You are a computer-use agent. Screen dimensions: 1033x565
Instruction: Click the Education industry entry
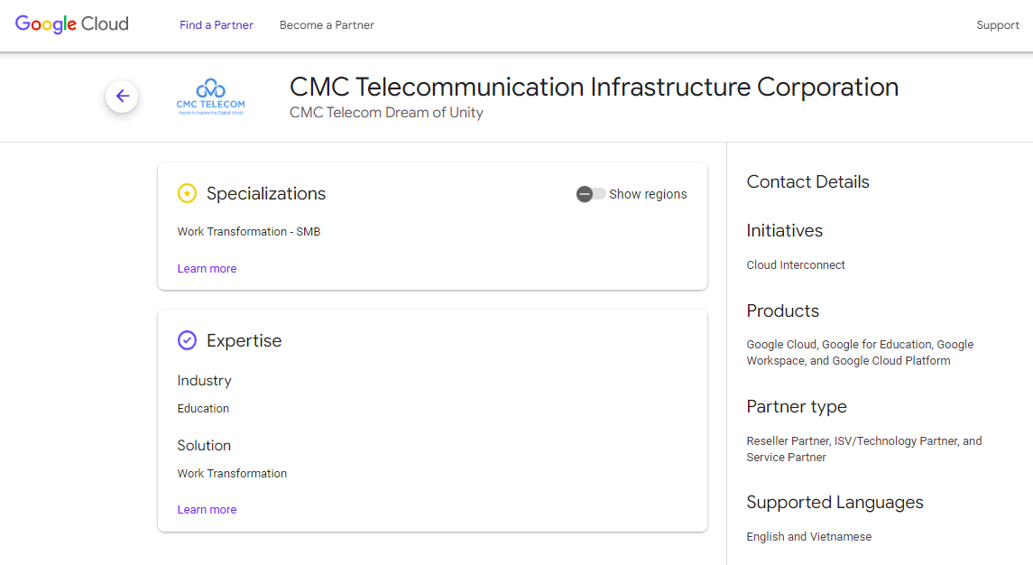point(203,409)
